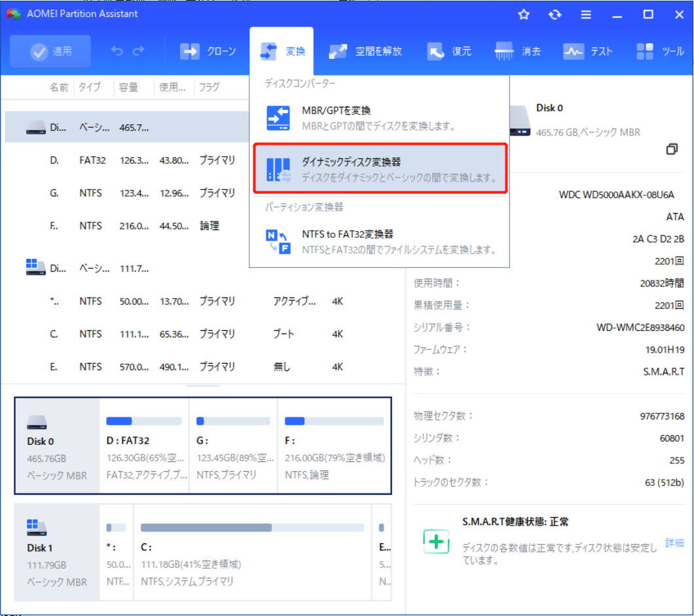Click the 使用... column header
The height and width of the screenshot is (616, 694).
coord(173,87)
